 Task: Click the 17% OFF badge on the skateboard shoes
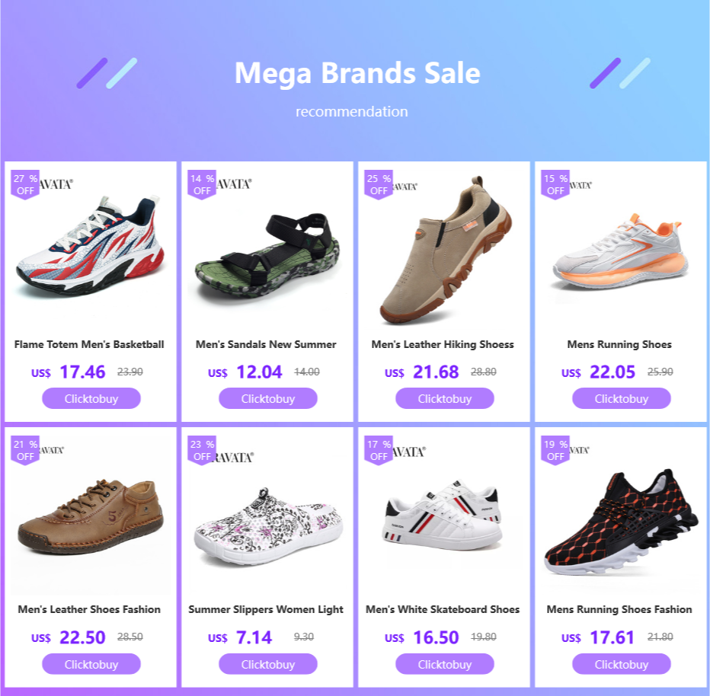point(379,450)
